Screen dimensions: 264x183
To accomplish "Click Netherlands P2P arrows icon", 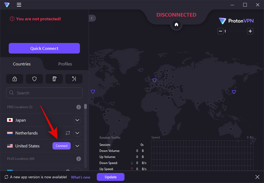I will click(68, 133).
